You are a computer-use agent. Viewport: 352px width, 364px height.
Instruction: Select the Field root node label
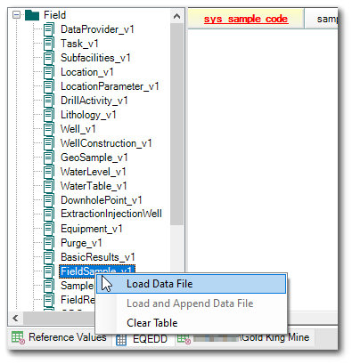coord(55,15)
